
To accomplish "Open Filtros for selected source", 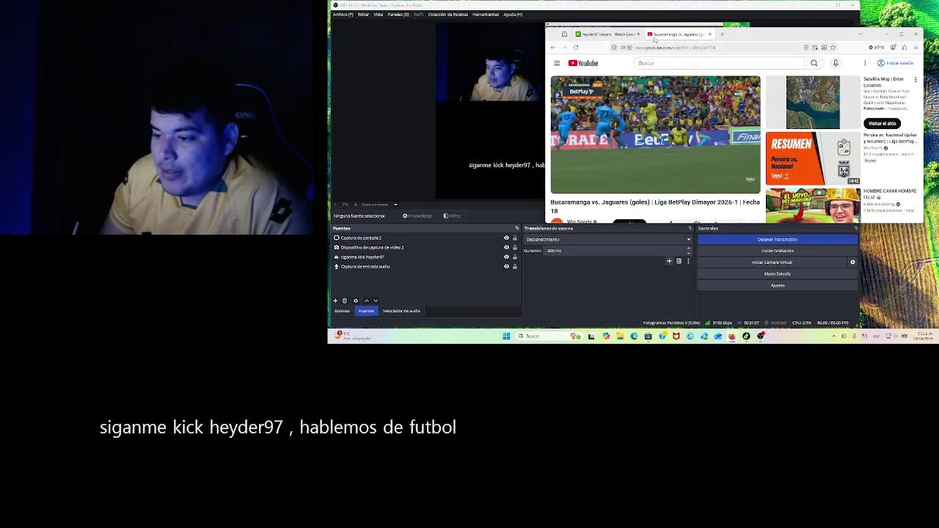I will tap(452, 216).
